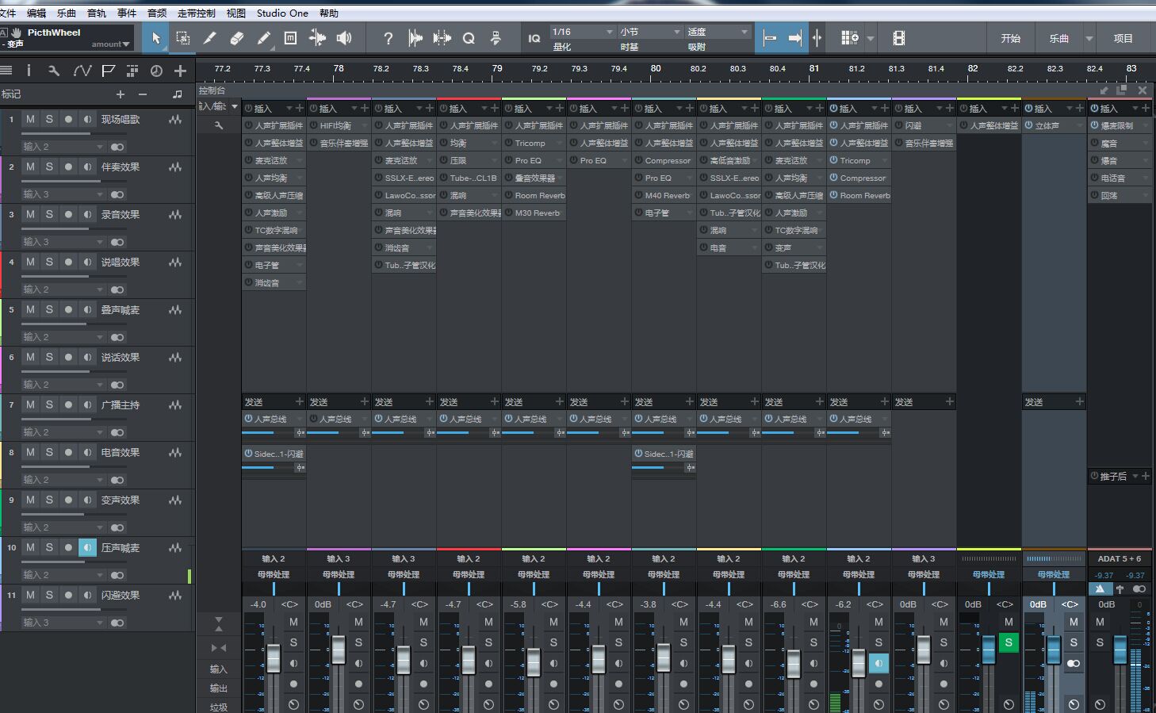Open the 帮助 menu
The width and height of the screenshot is (1156, 713).
(x=329, y=13)
